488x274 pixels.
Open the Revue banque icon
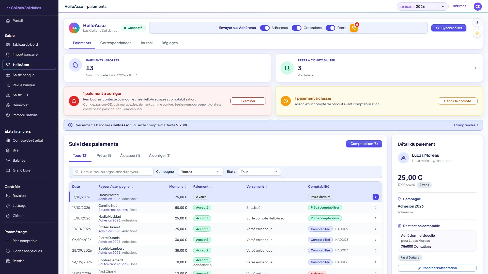pos(8,85)
